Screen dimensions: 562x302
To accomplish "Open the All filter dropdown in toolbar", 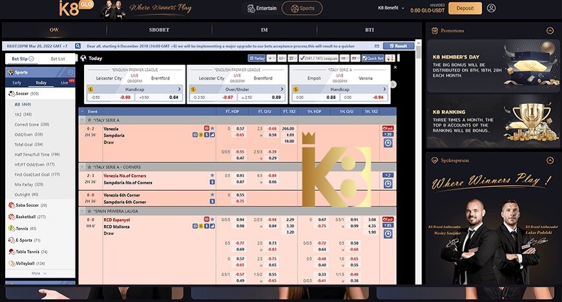I will [282, 58].
